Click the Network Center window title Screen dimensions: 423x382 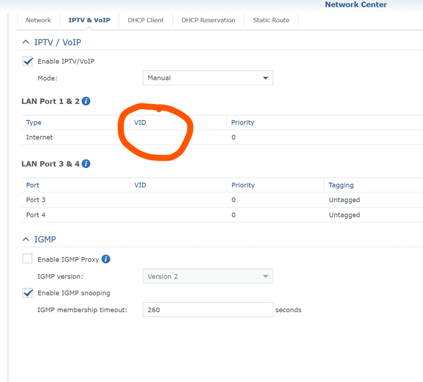pos(356,5)
